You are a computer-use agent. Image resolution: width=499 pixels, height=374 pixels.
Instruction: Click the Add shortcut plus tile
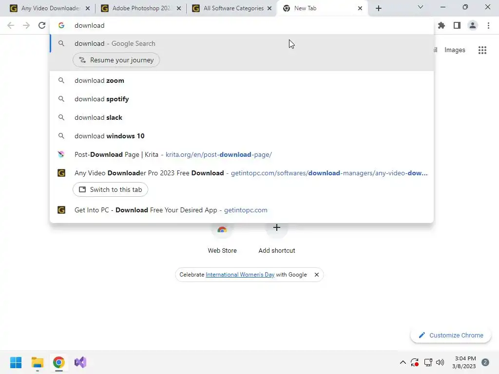[277, 238]
